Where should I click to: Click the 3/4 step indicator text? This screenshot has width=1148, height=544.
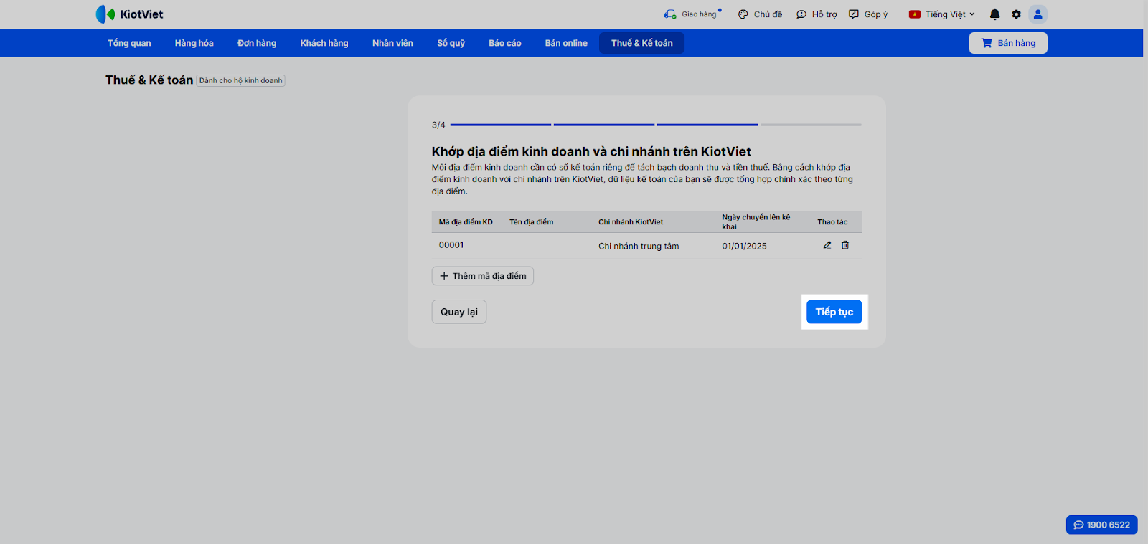pos(438,125)
